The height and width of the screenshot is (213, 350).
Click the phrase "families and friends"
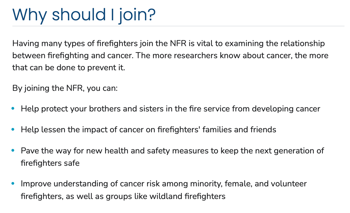[239, 129]
